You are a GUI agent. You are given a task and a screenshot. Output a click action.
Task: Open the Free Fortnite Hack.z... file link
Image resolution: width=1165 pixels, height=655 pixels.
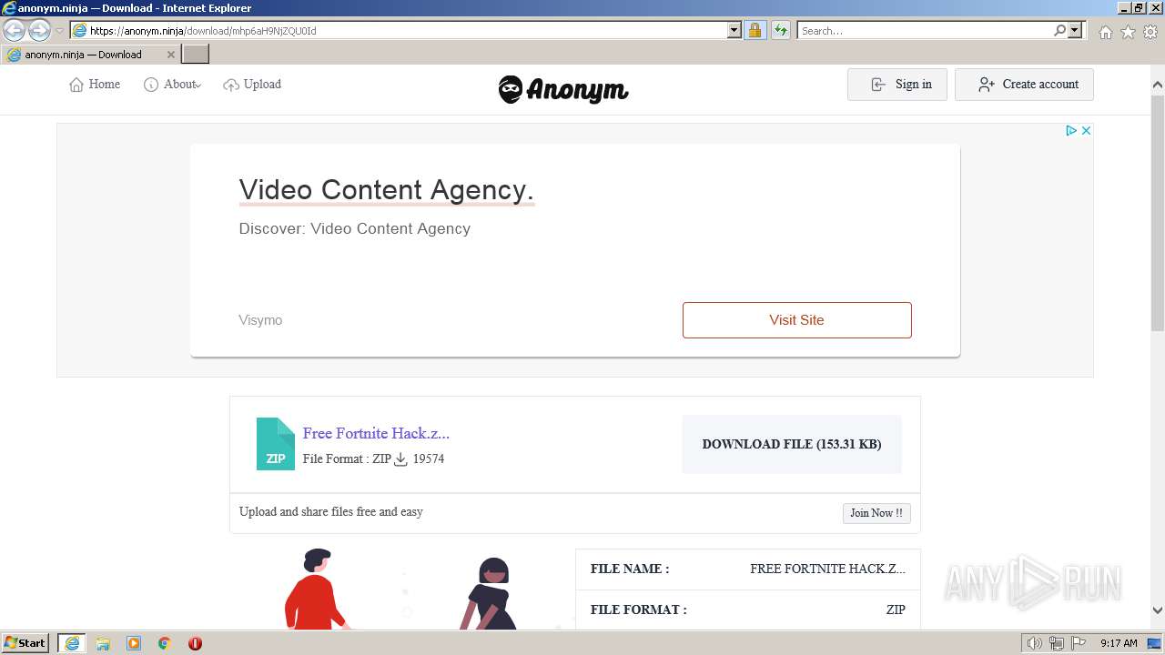click(376, 433)
